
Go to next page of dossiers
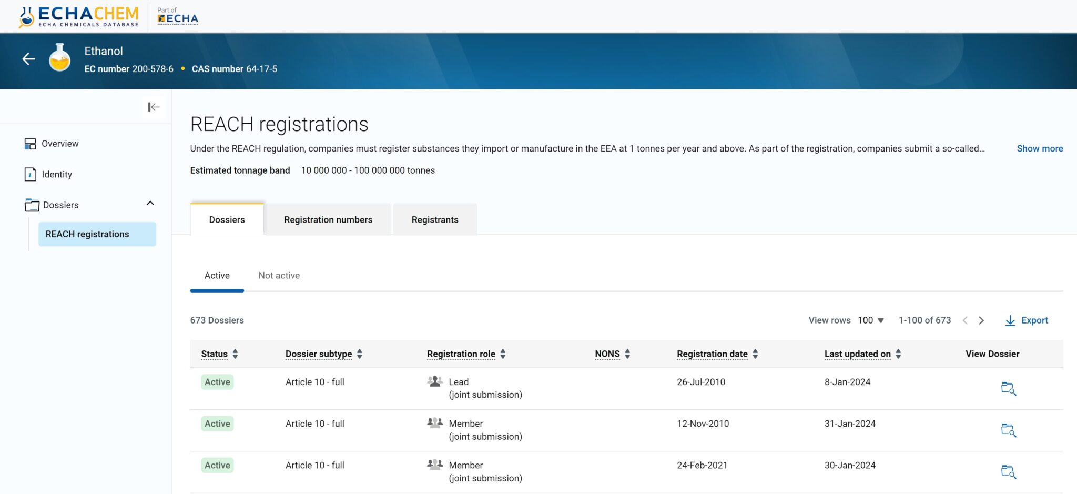tap(981, 320)
